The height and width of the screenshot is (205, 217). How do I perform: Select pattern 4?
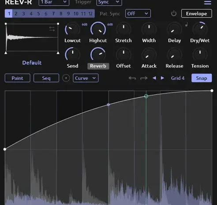click(x=31, y=14)
